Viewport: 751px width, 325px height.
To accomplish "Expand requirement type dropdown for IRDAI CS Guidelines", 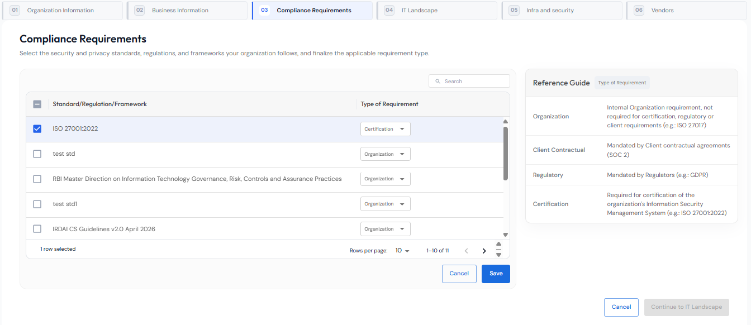I will pos(386,229).
